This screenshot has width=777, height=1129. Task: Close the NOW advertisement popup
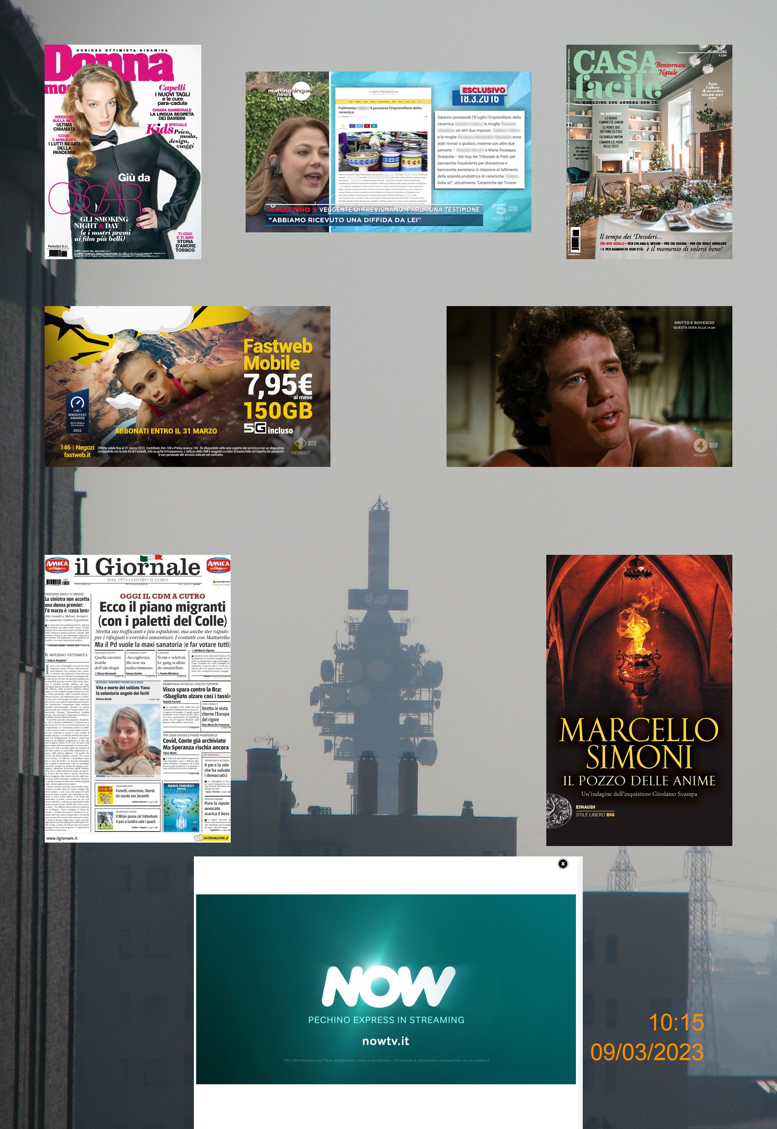coord(563,864)
